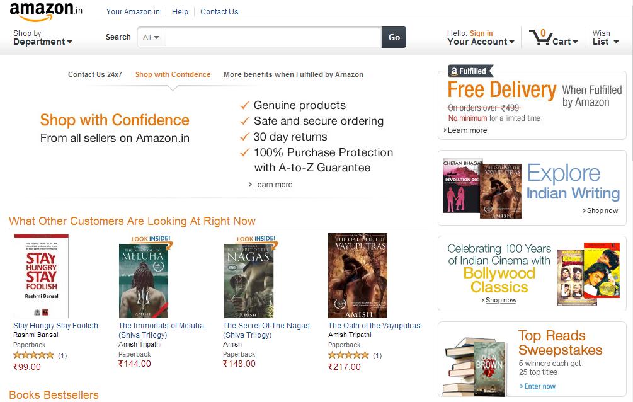Open the Wish List dropdown
The image size is (633, 402).
pos(605,38)
